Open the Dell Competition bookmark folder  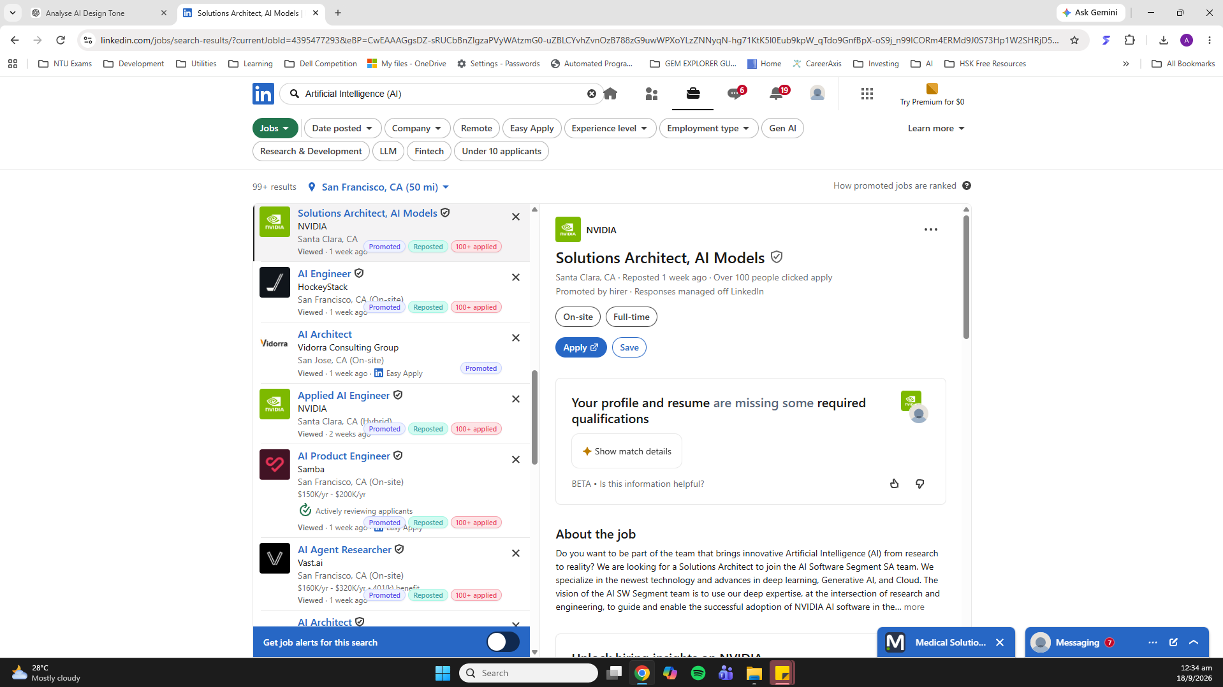[x=321, y=64]
